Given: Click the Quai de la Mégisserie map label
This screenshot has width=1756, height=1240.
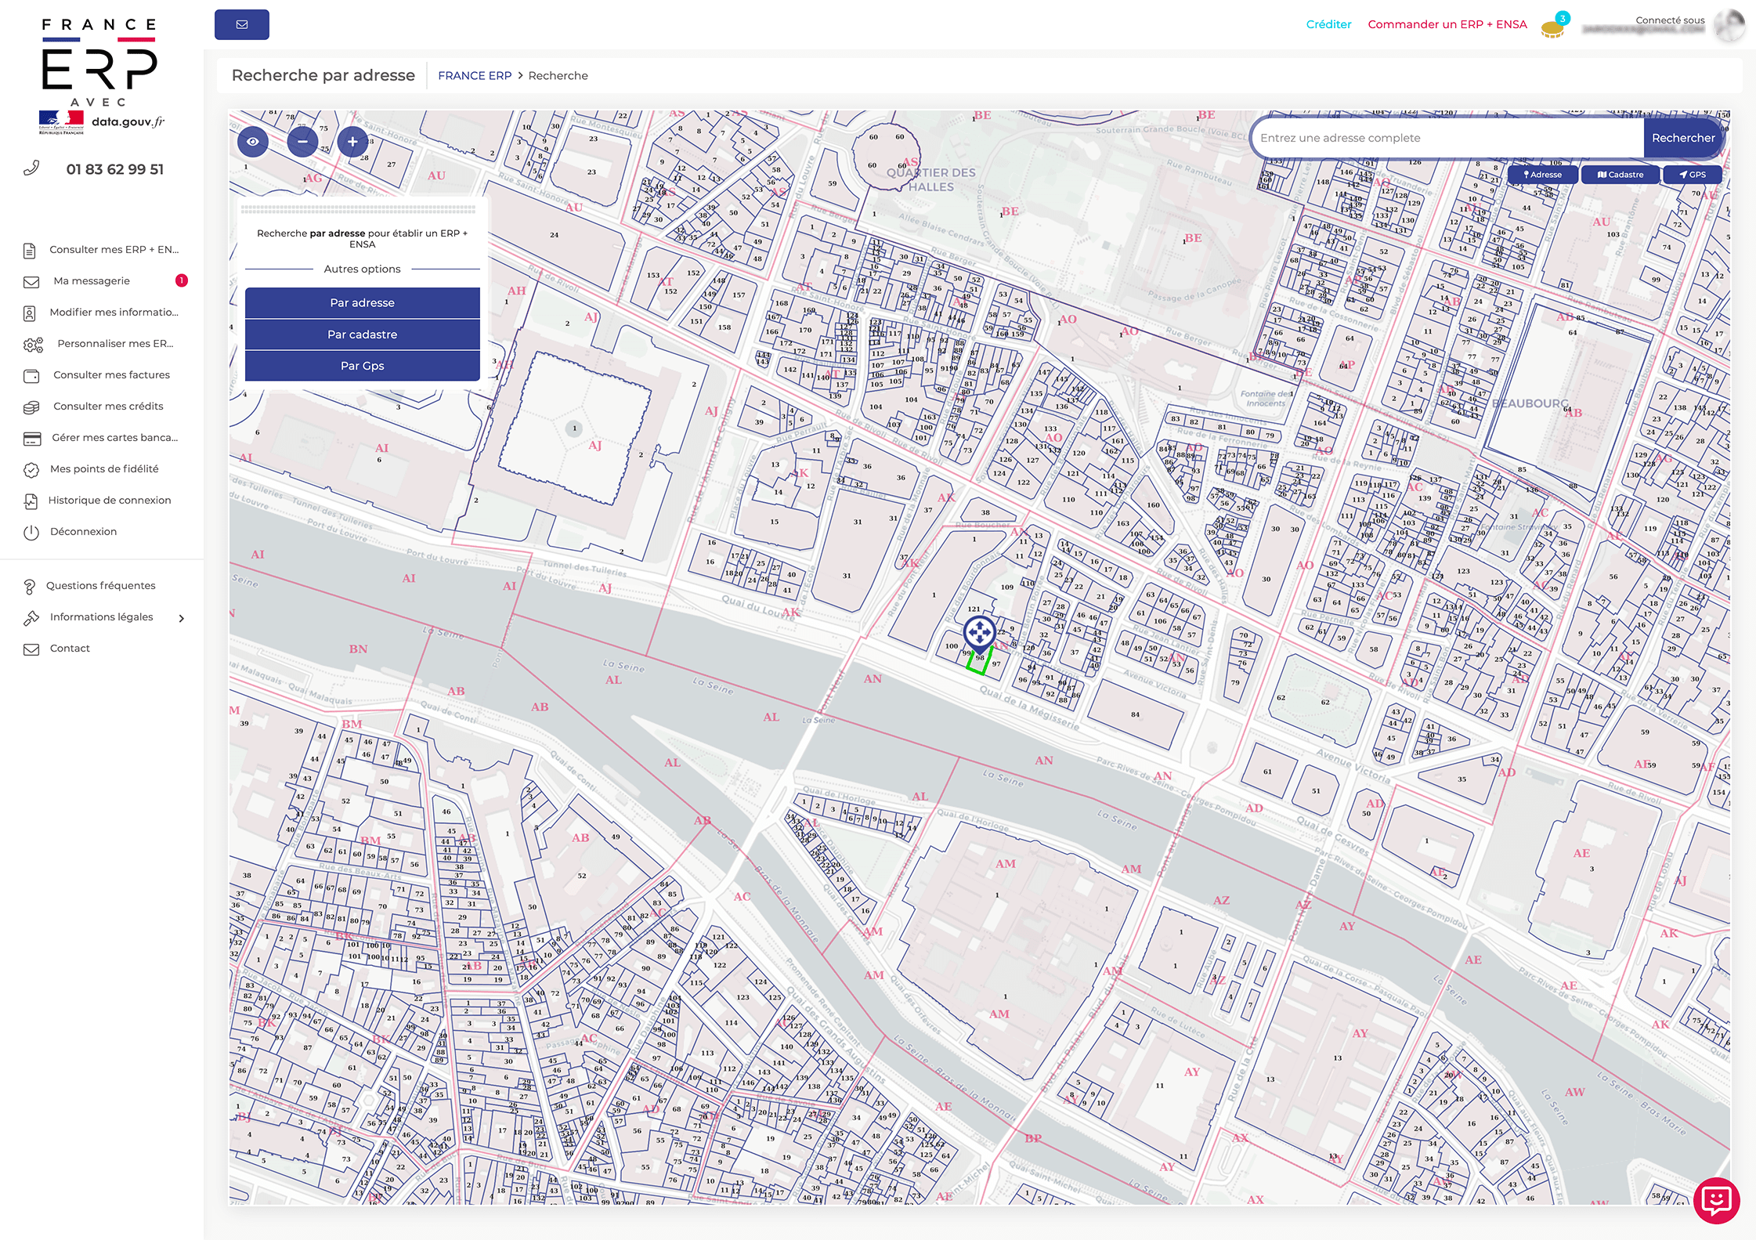Looking at the screenshot, I should click(1030, 708).
